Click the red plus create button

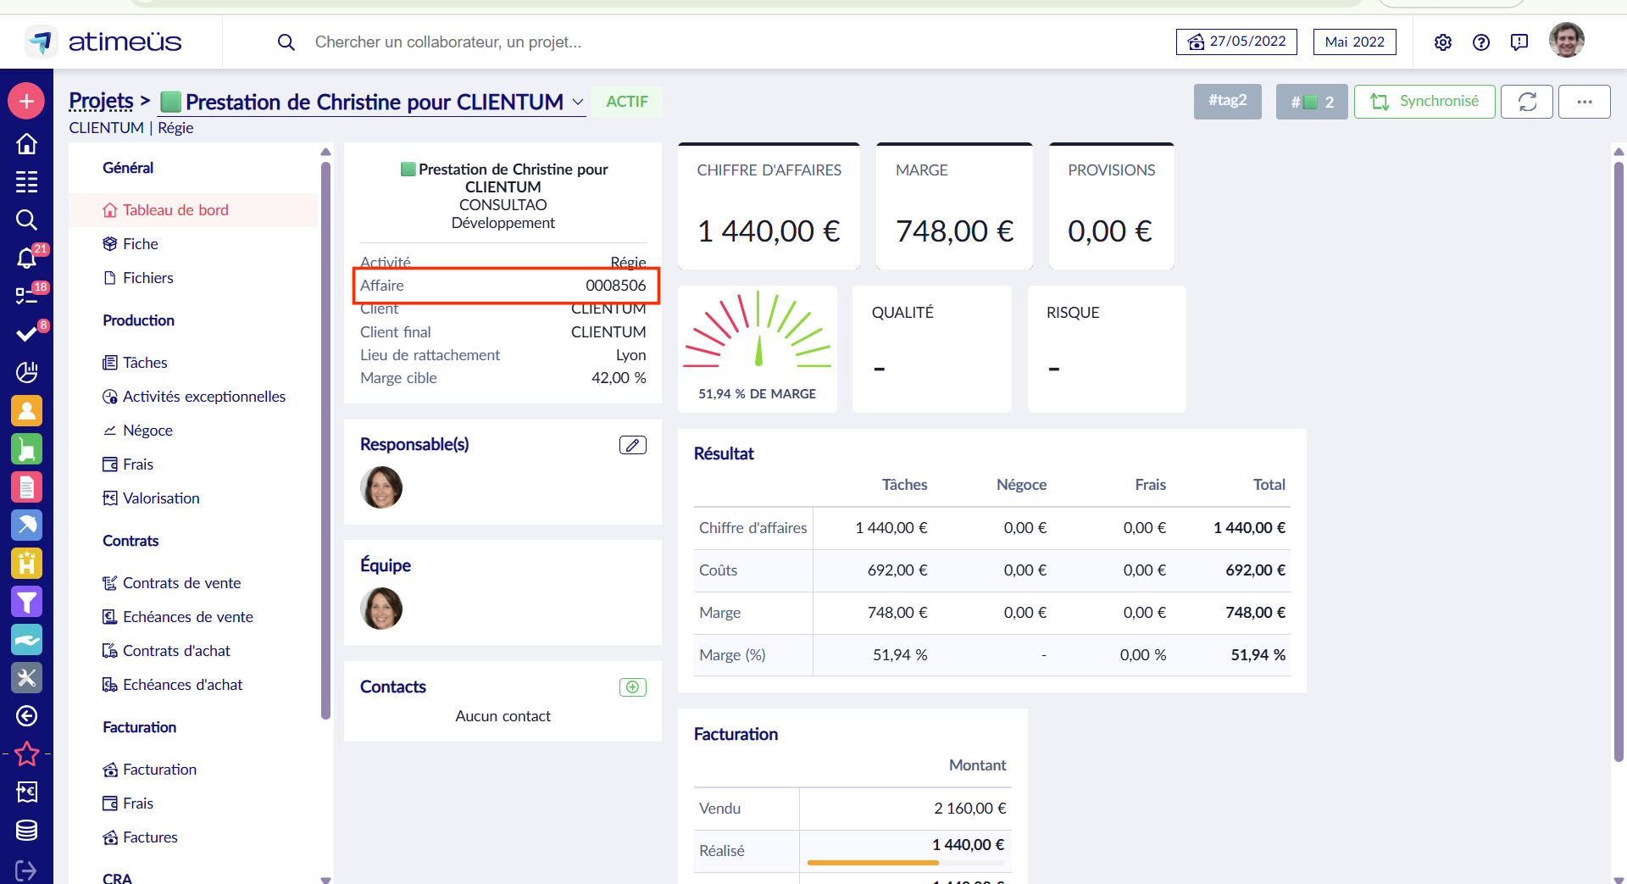26,102
